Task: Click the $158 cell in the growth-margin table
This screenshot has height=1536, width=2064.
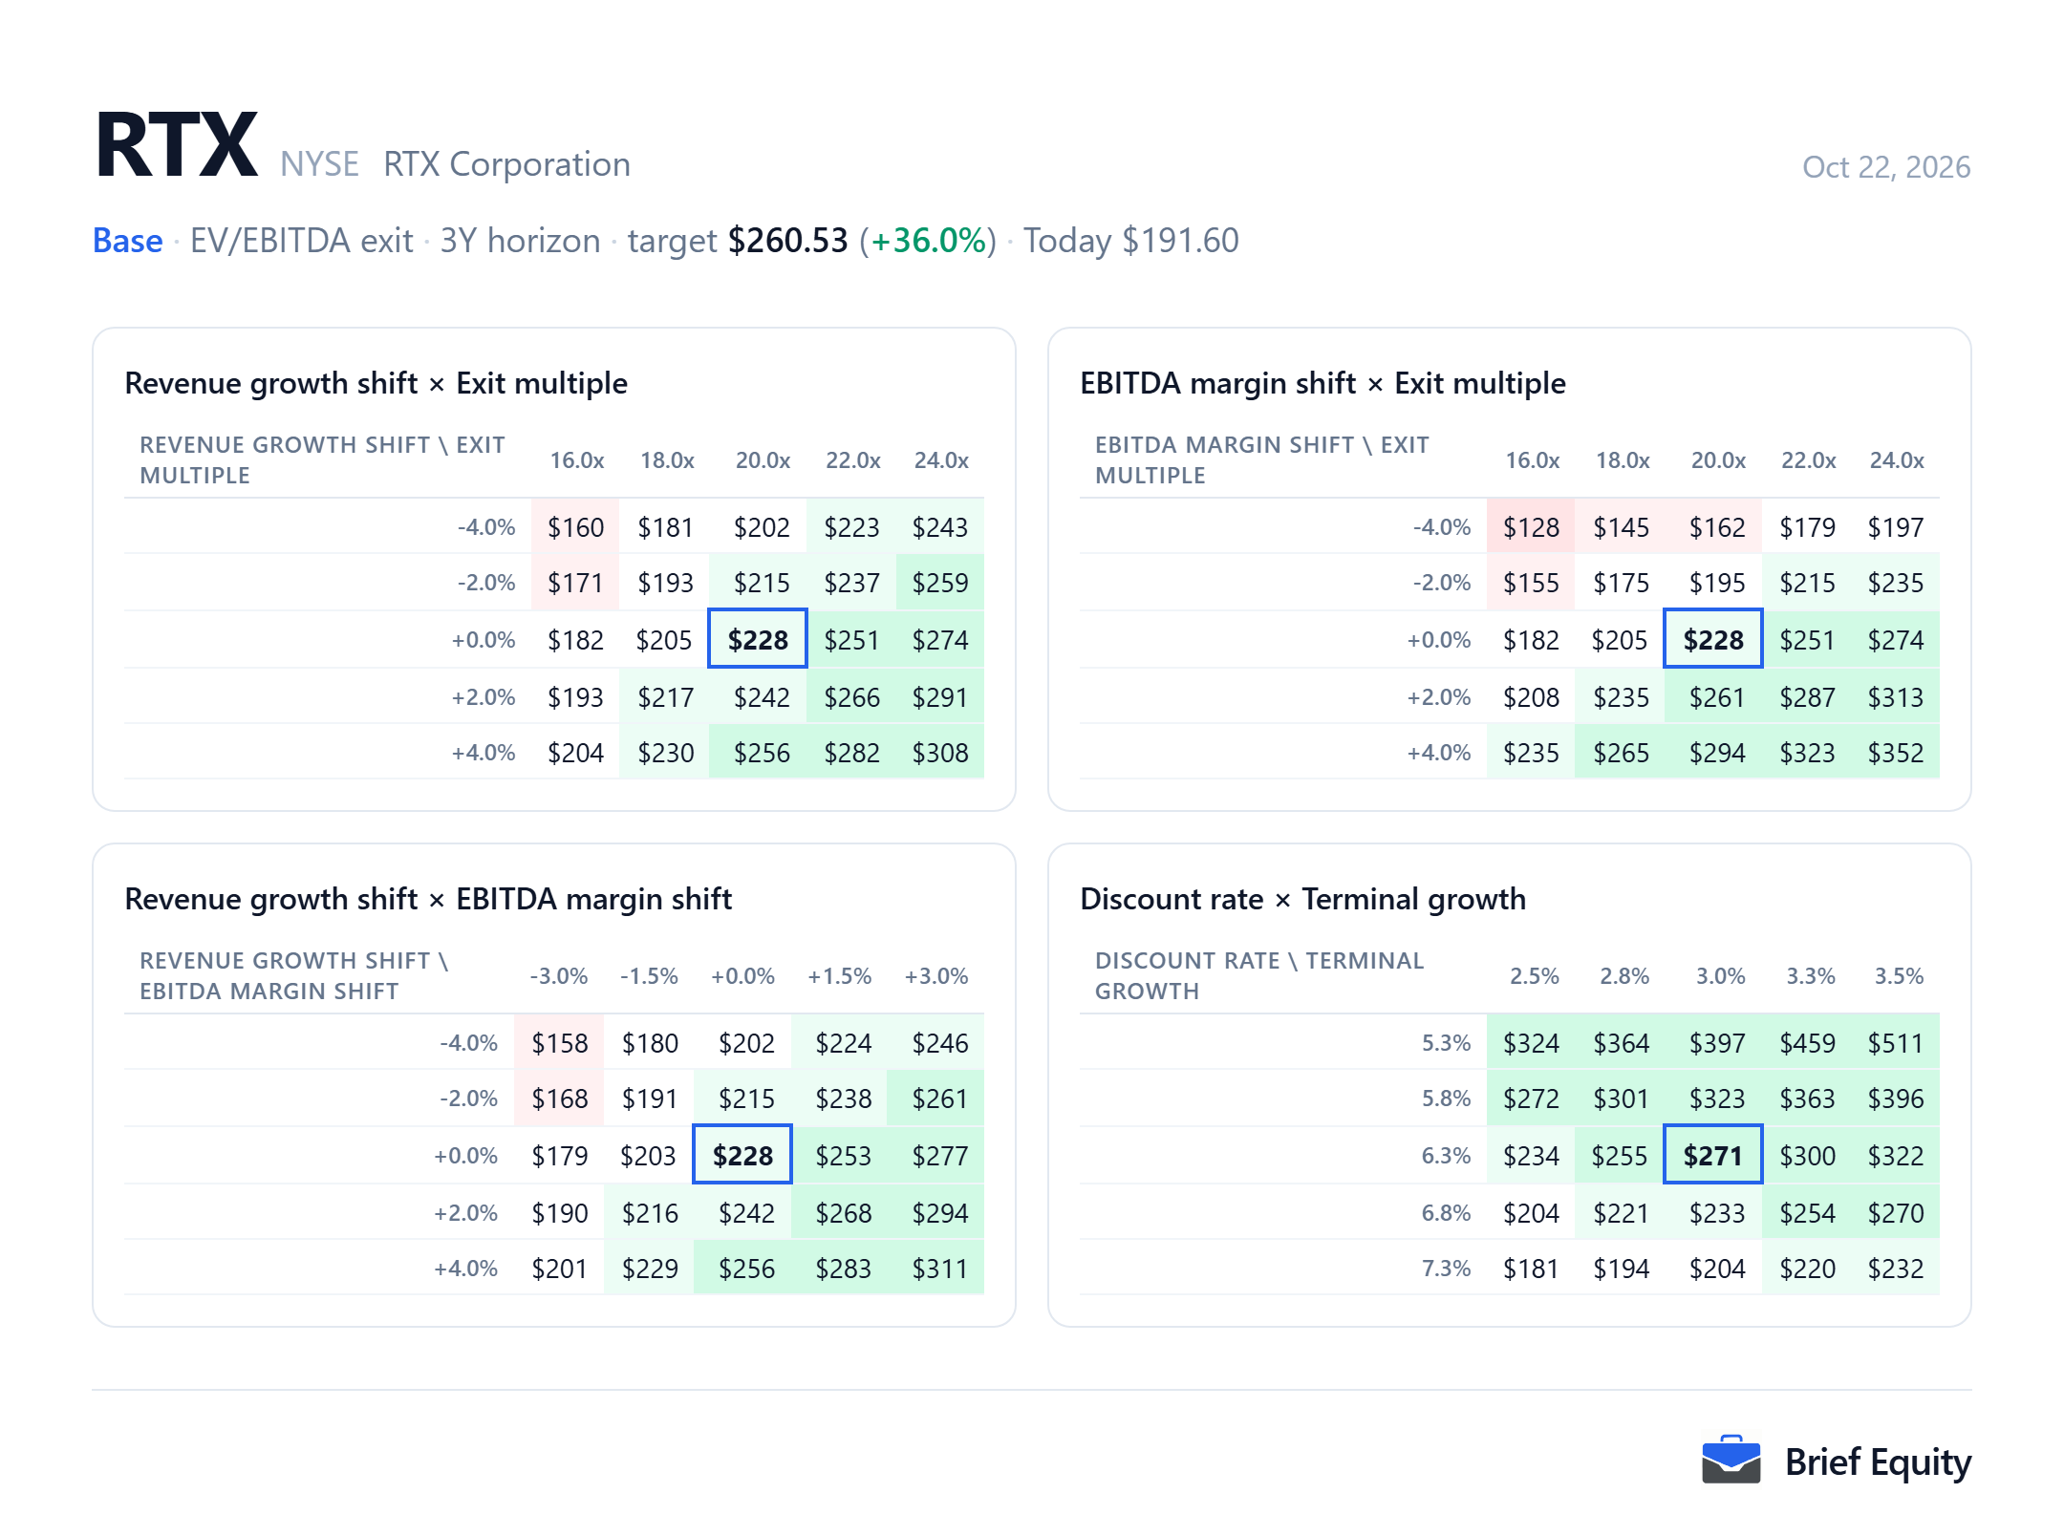Action: pyautogui.click(x=560, y=1043)
